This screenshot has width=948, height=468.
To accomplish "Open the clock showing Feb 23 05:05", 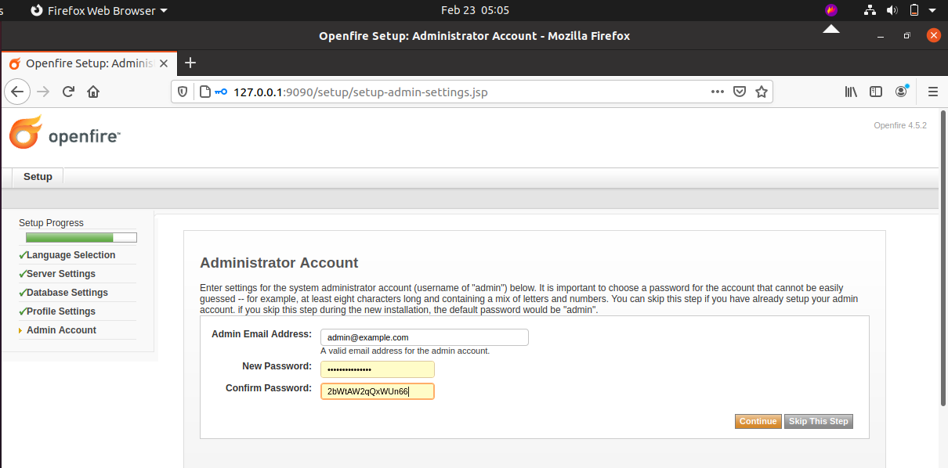I will click(x=475, y=10).
